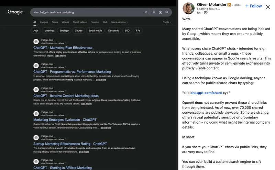Viewport: 275px width, 170px height.
Task: Select the Meaning filter chip
Action: point(49,31)
